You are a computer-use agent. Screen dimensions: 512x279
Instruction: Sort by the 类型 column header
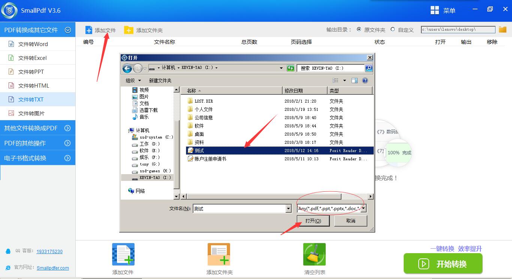350,91
